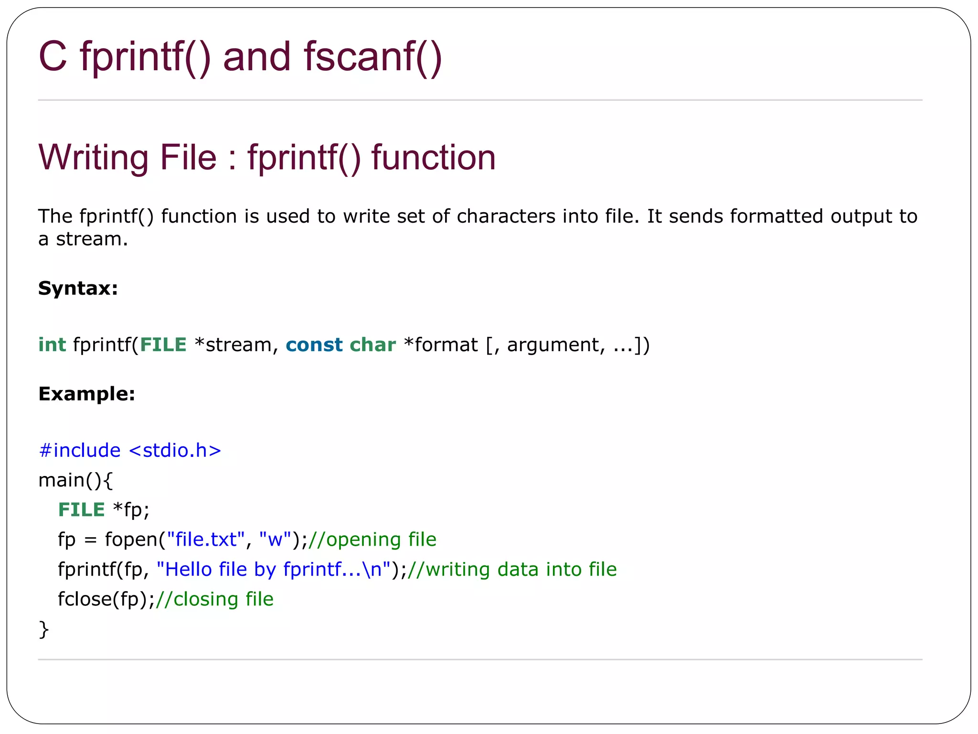Click the closing brace of main
The image size is (978, 734).
pos(43,629)
